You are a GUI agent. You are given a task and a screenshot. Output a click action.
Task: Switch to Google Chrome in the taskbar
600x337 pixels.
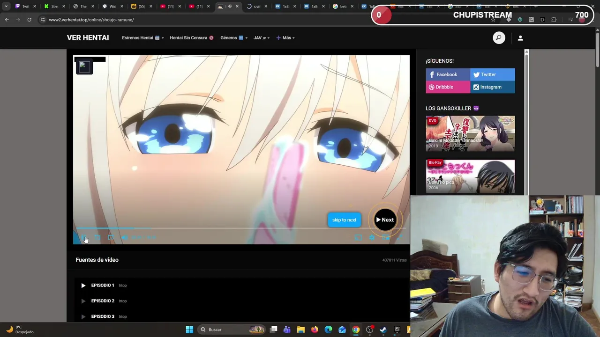pos(356,330)
